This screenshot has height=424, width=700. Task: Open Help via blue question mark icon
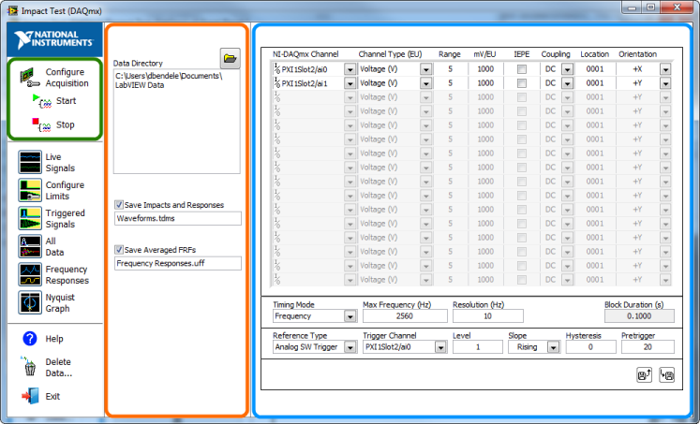click(30, 339)
